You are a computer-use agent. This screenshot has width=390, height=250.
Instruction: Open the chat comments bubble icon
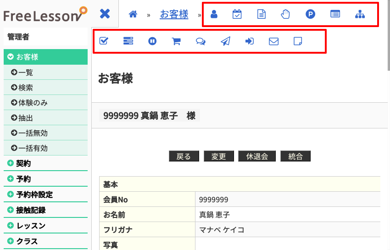pos(201,41)
